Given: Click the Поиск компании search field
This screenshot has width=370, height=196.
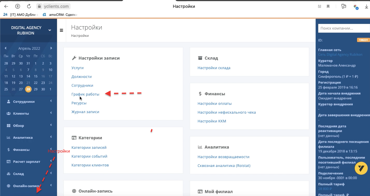Looking at the screenshot, I should [344, 28].
